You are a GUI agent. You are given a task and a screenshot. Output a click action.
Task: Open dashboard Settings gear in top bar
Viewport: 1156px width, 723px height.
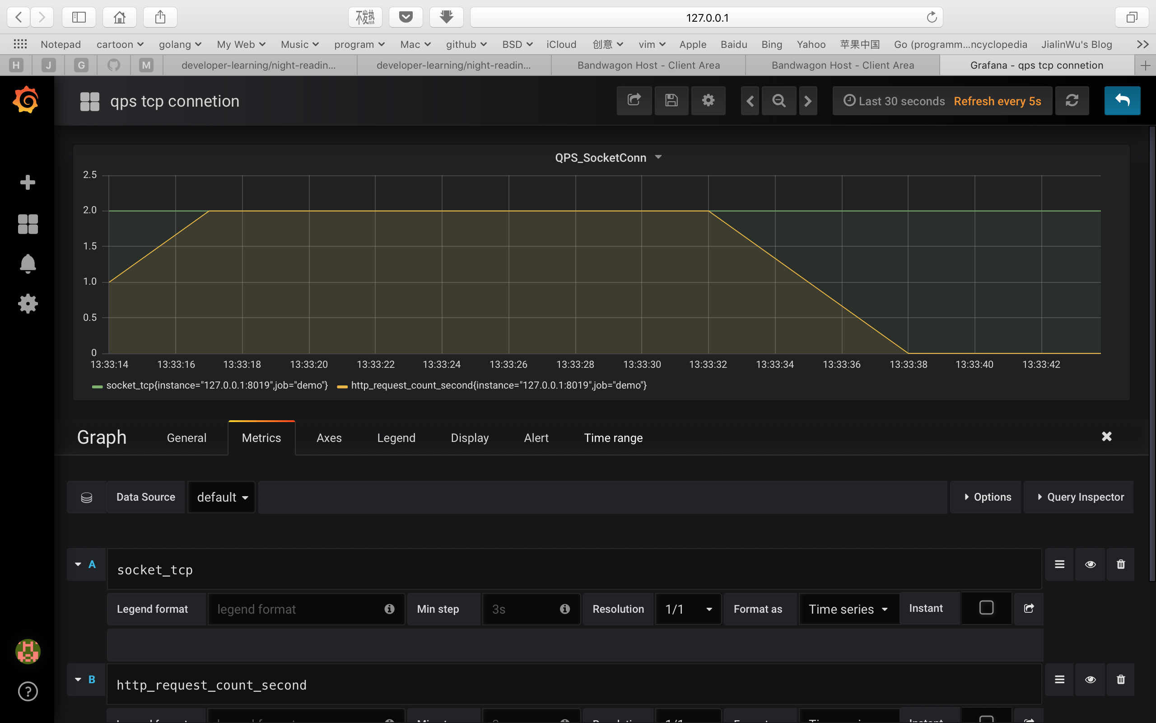(x=708, y=100)
